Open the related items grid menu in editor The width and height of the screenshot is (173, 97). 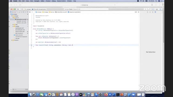click(x=30, y=12)
